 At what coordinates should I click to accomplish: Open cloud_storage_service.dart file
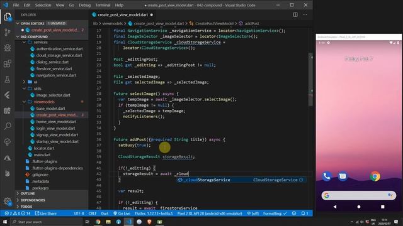point(59,55)
